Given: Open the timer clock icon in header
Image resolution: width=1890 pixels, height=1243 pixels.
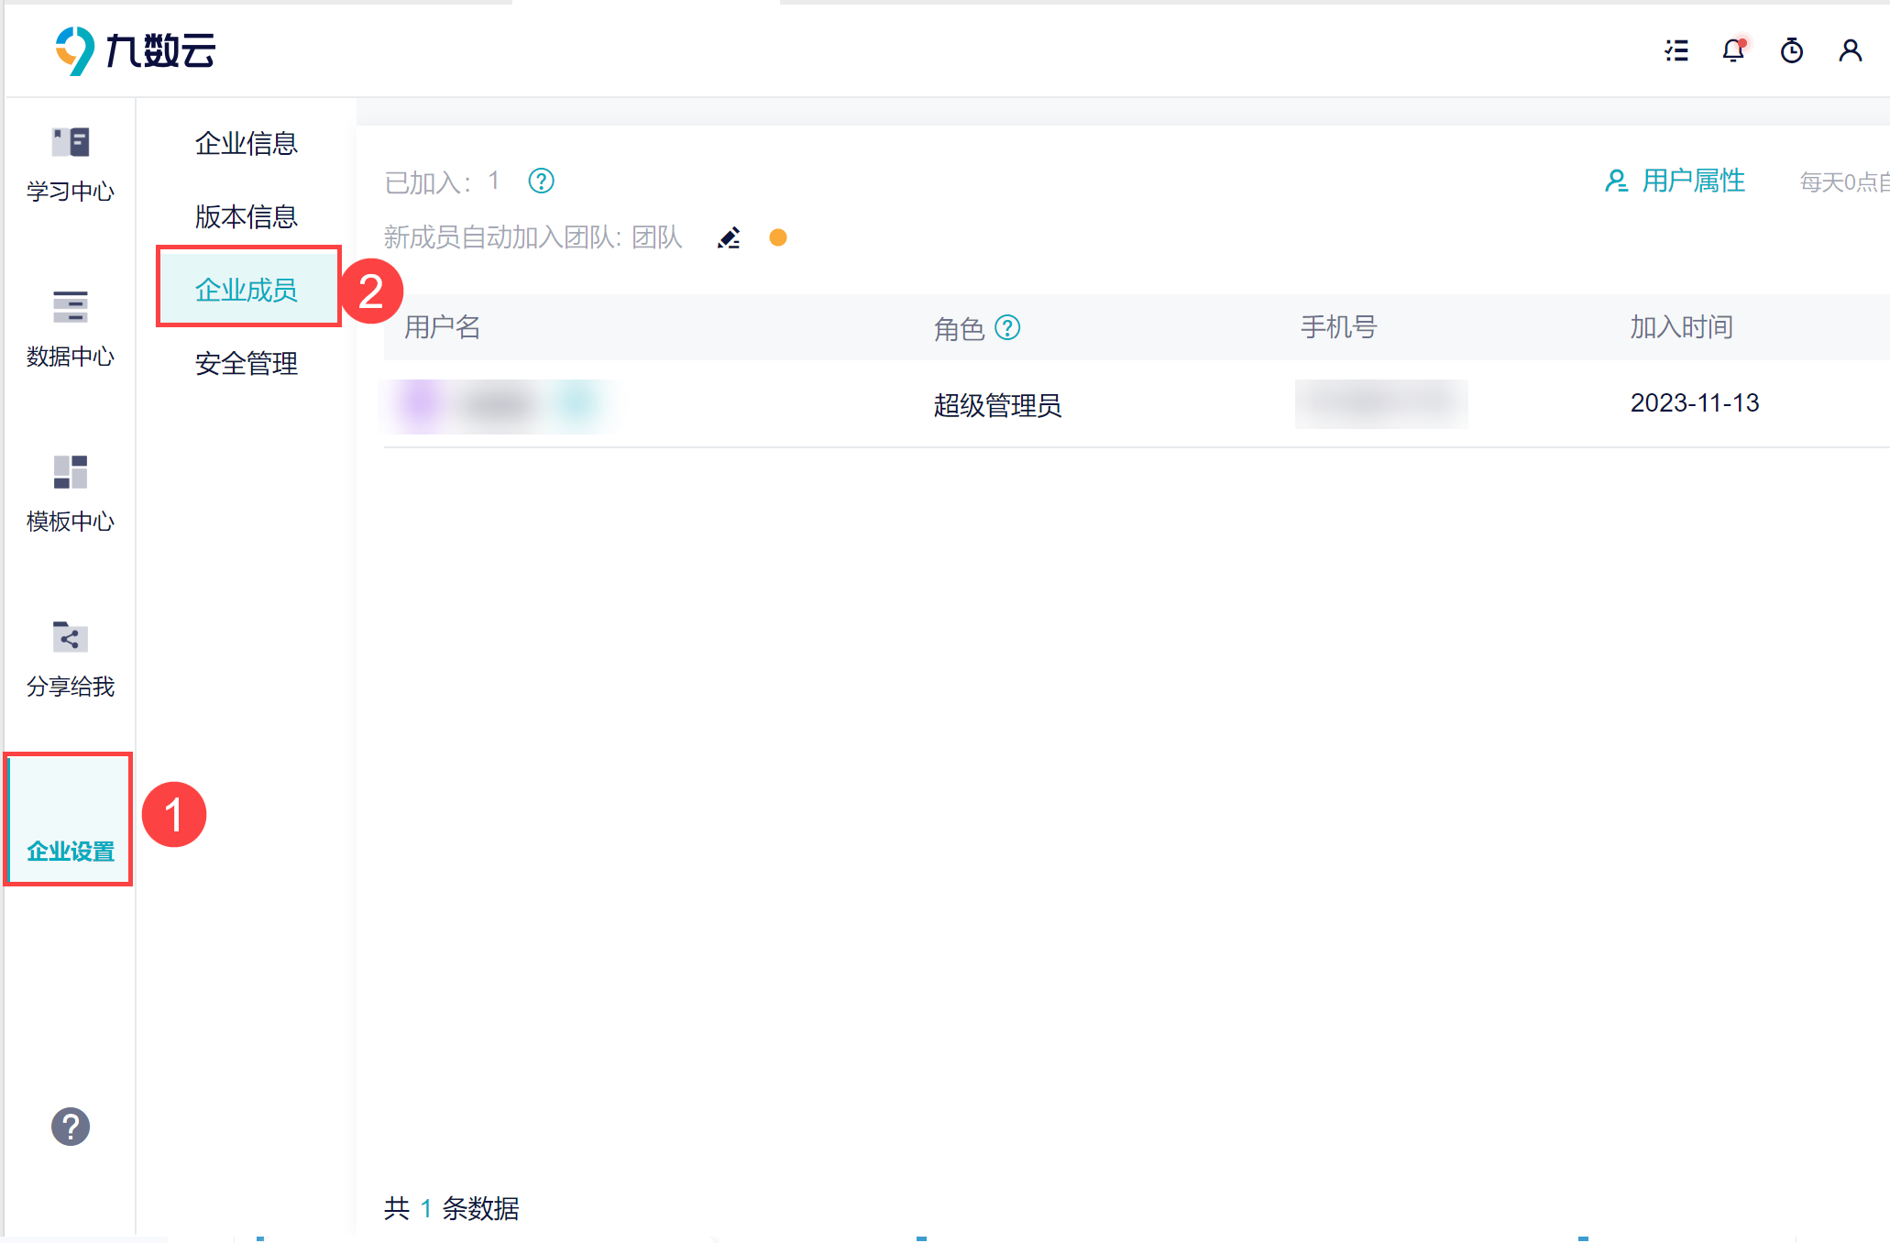Looking at the screenshot, I should 1791,50.
